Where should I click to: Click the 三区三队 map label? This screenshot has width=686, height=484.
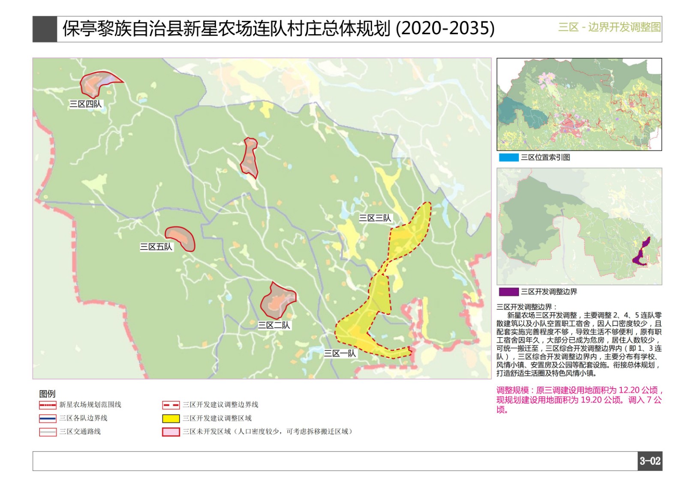[x=375, y=218]
